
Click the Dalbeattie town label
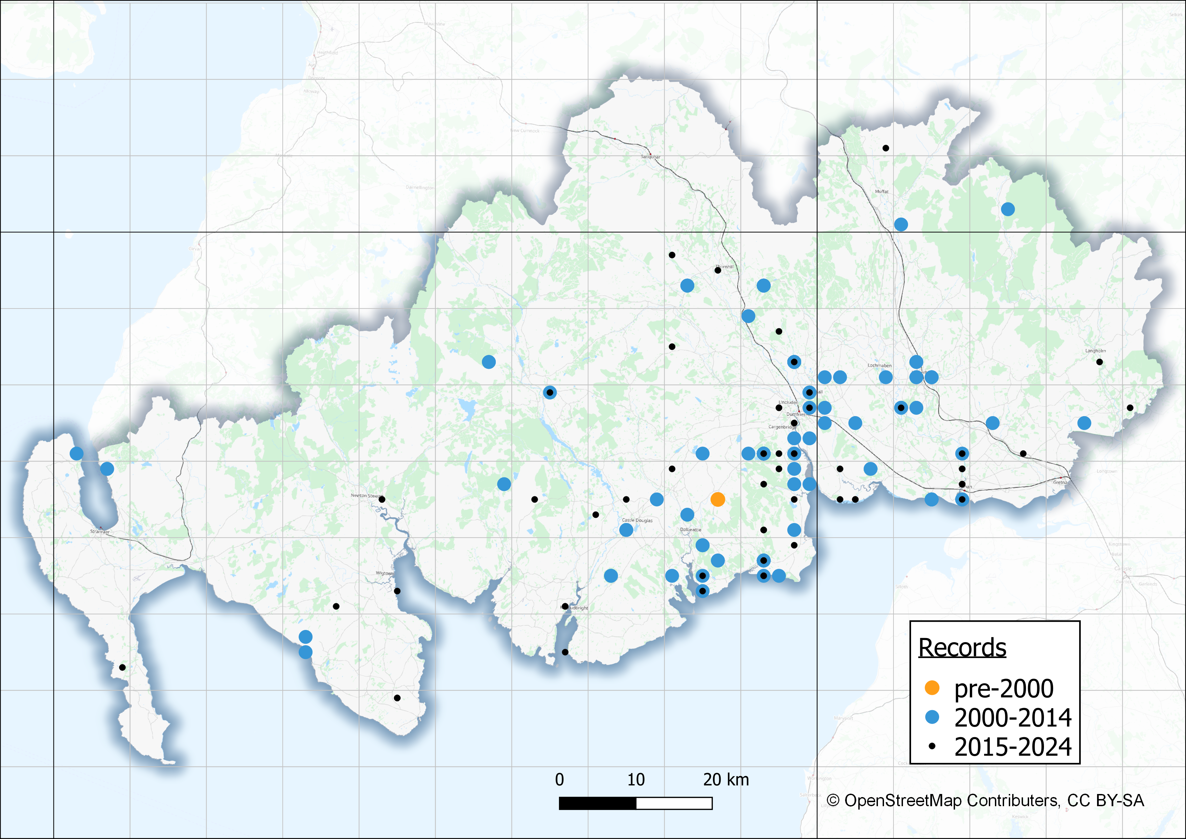pos(691,529)
